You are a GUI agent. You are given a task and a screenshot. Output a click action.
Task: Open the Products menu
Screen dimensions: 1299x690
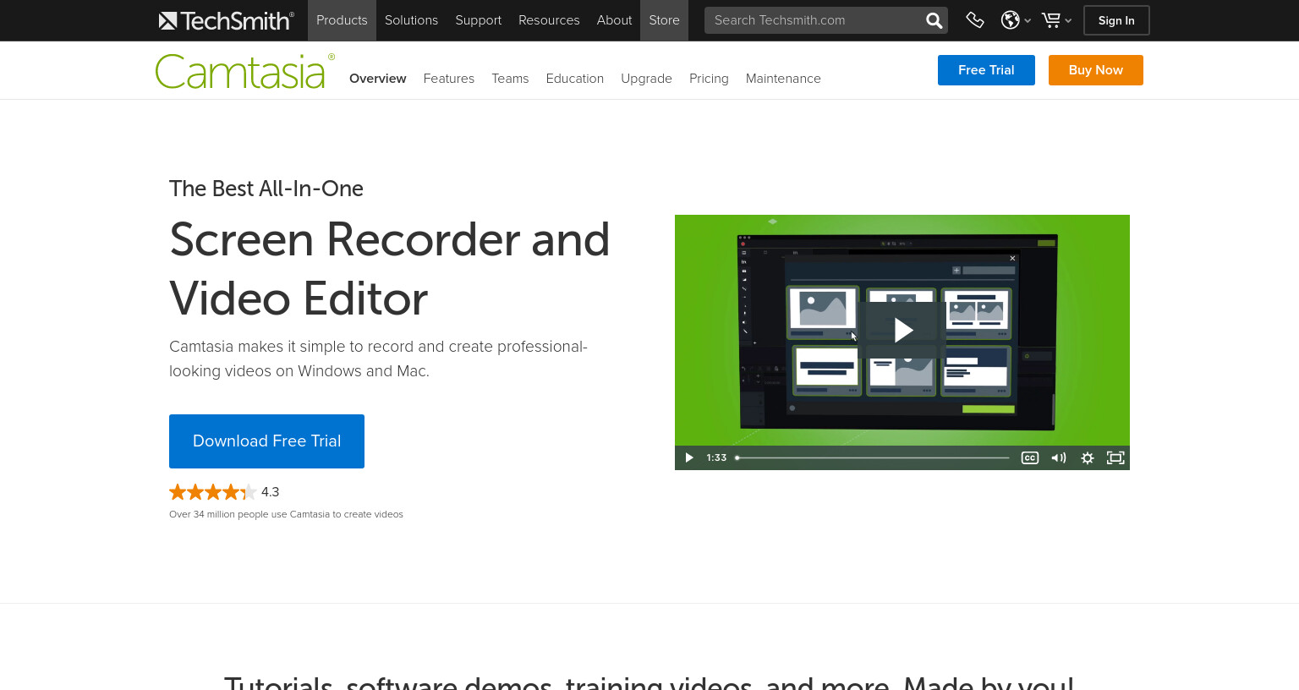[342, 20]
